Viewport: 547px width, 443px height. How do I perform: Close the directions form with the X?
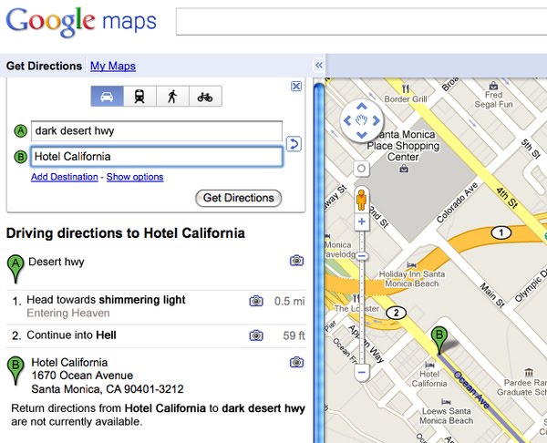[296, 87]
